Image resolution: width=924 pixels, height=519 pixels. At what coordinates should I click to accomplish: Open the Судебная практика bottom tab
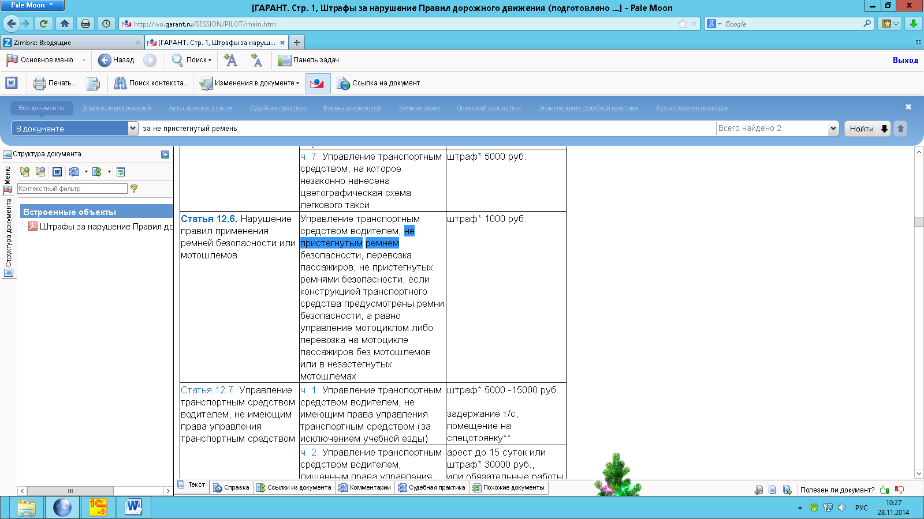point(431,488)
